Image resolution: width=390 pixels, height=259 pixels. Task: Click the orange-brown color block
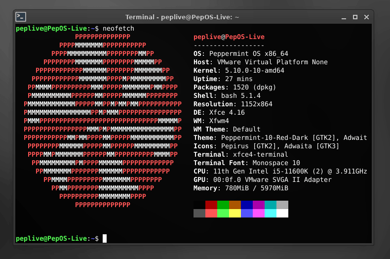click(x=235, y=205)
